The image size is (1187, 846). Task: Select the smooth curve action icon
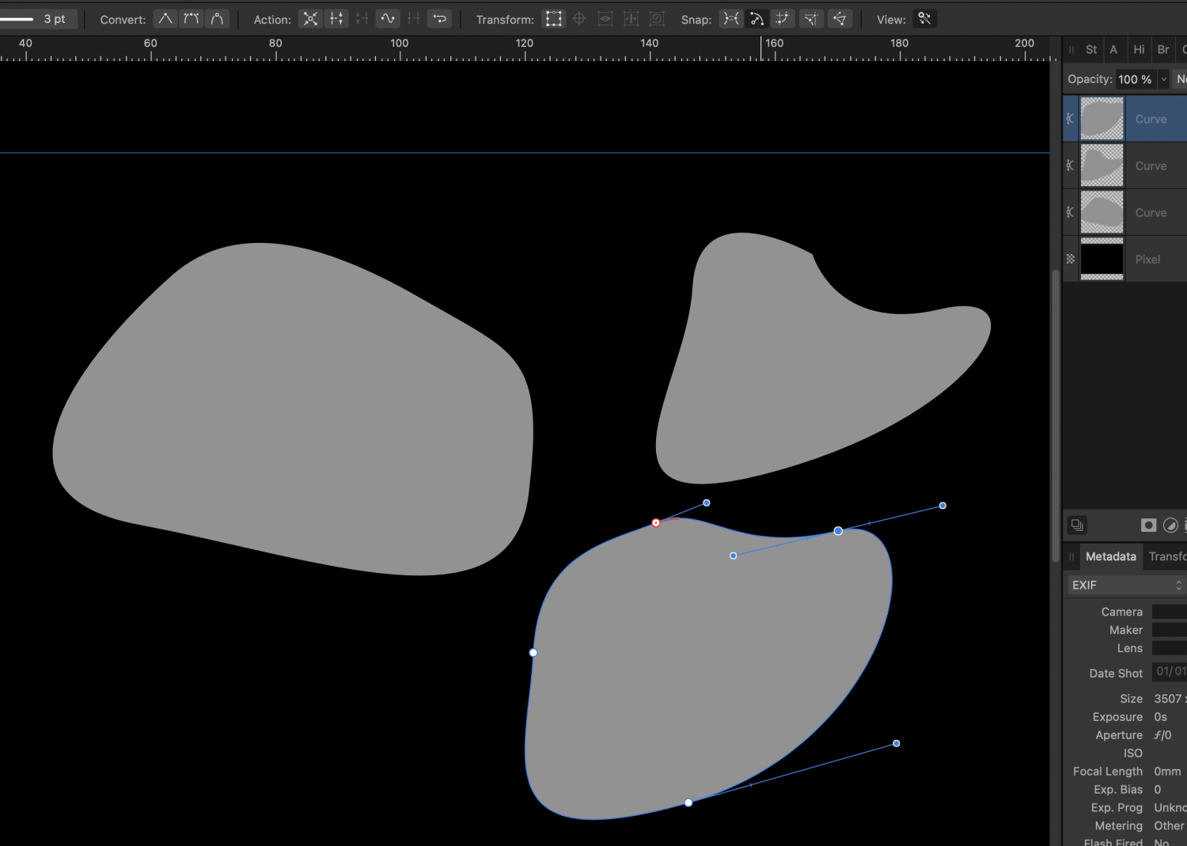tap(388, 18)
